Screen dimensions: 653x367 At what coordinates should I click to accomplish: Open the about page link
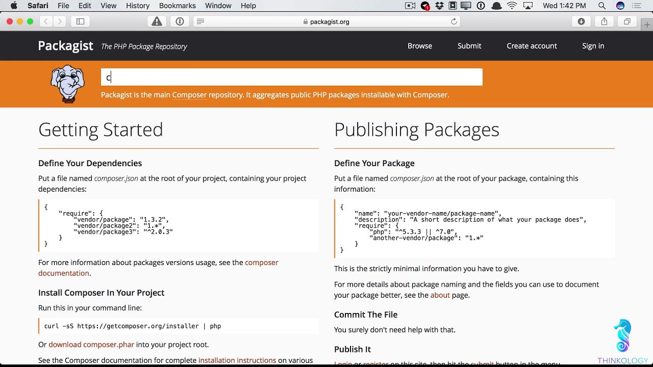440,295
